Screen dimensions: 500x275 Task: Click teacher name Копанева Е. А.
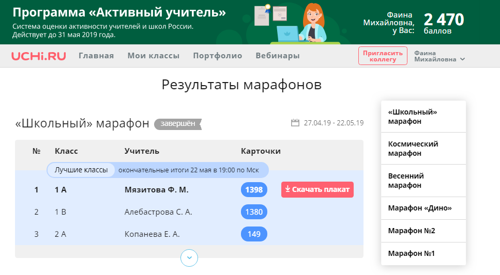click(x=152, y=234)
